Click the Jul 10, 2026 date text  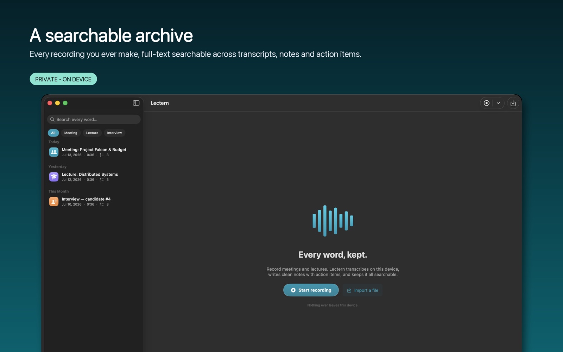click(x=71, y=204)
